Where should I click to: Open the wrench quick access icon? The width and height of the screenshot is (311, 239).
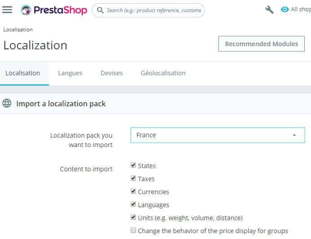point(269,9)
